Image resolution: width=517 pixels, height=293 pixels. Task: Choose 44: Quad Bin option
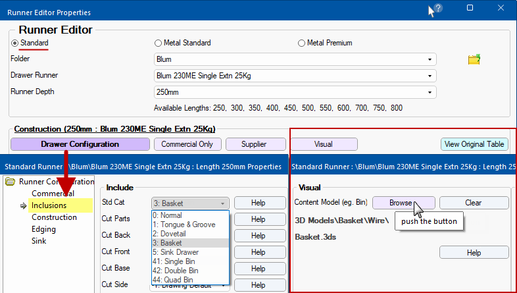point(190,280)
